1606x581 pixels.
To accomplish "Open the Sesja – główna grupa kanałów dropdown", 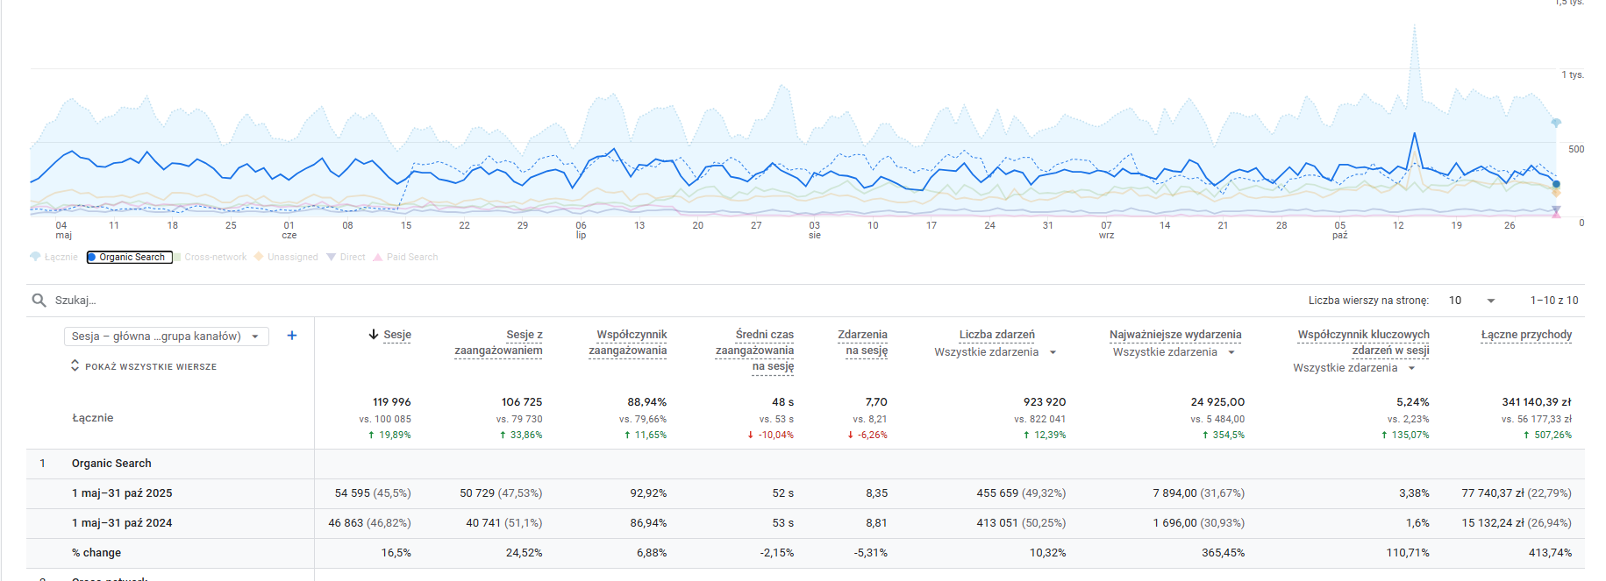I will point(166,337).
